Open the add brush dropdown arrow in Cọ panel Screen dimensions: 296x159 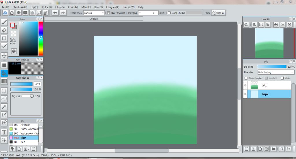29,149
